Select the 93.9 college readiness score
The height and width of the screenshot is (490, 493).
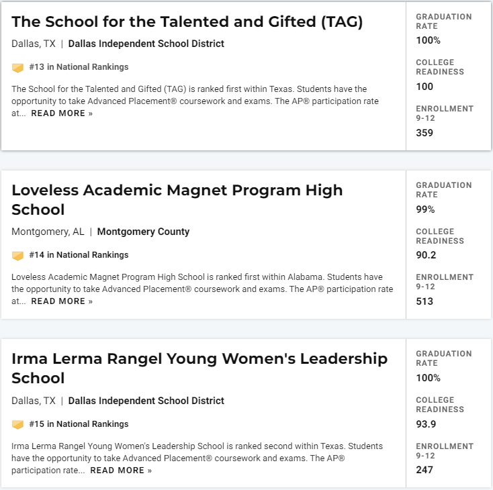(x=426, y=424)
